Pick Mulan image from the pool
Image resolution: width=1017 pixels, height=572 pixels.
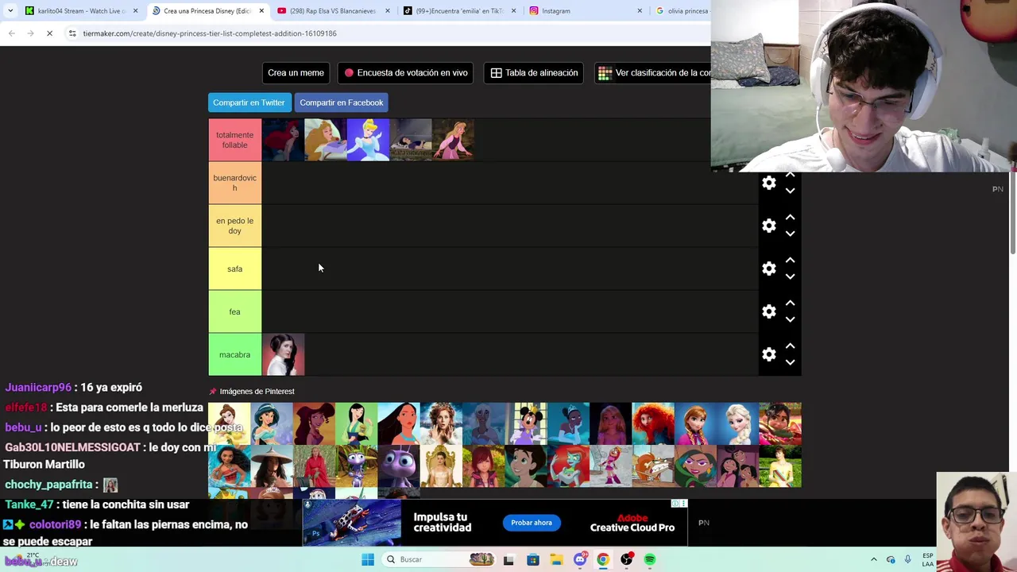356,423
